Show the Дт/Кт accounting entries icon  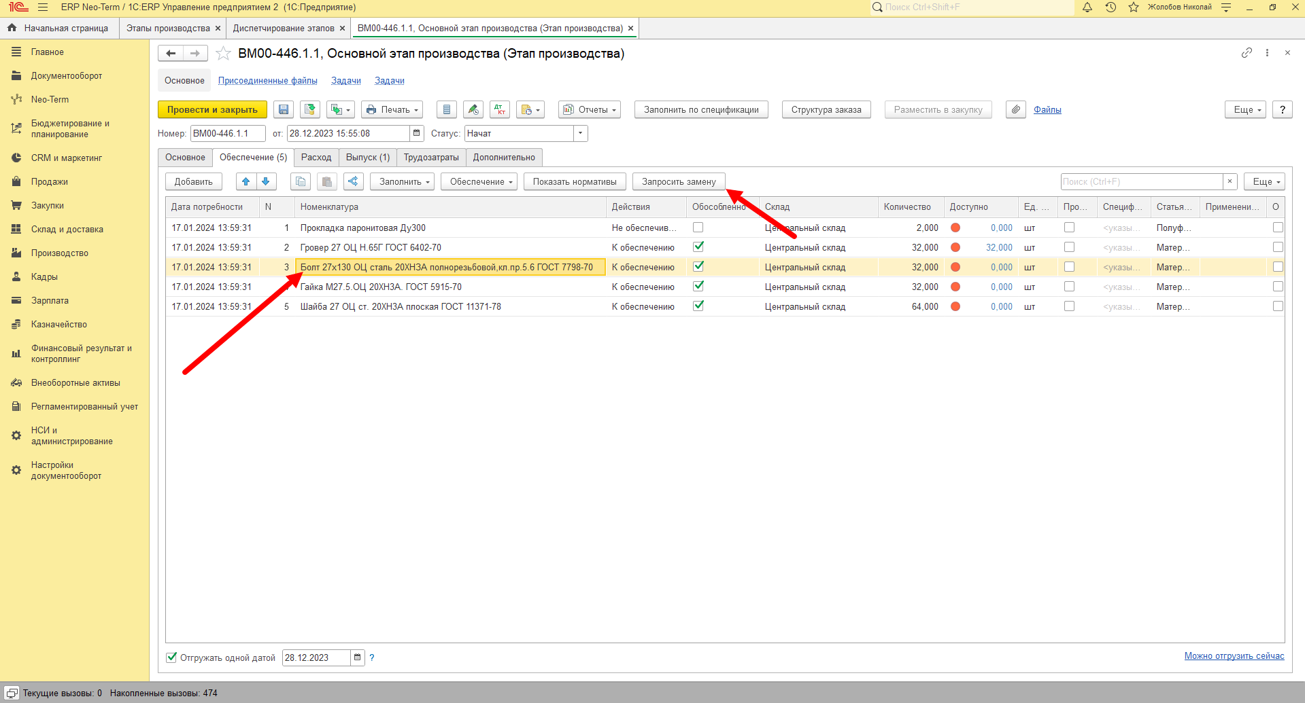tap(500, 109)
